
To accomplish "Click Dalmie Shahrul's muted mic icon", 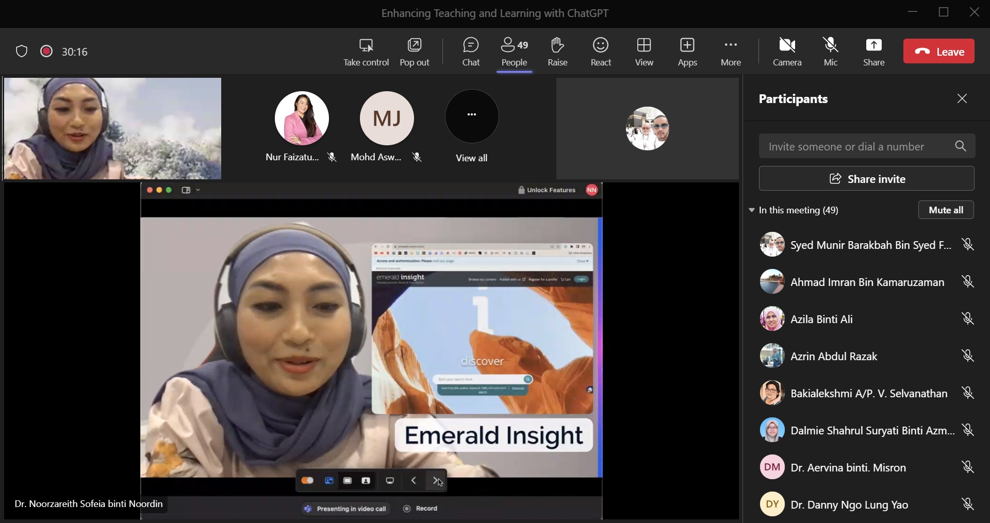I will [x=968, y=430].
